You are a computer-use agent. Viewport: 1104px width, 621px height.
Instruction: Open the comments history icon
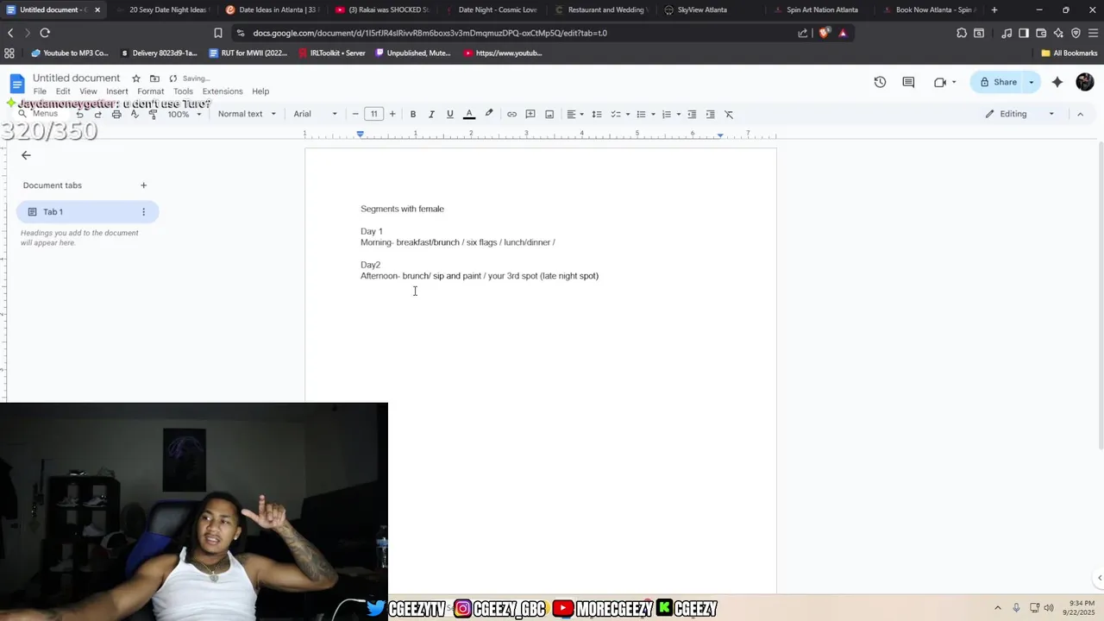coord(908,82)
